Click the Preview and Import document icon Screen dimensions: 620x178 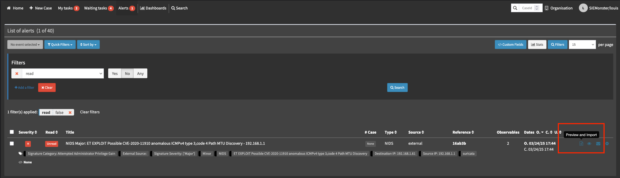(x=581, y=144)
